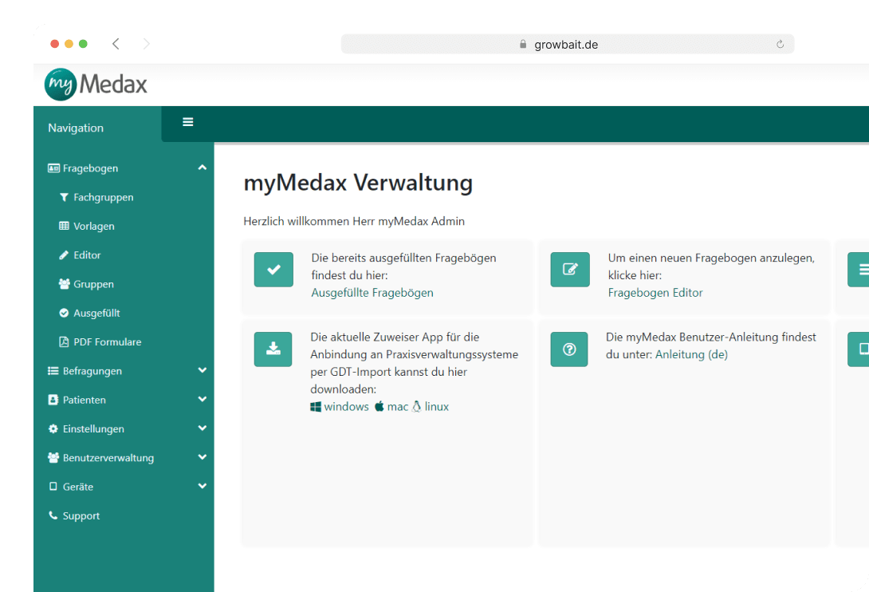Click the green download tile icon
Viewport: 869px width, 592px height.
[273, 349]
